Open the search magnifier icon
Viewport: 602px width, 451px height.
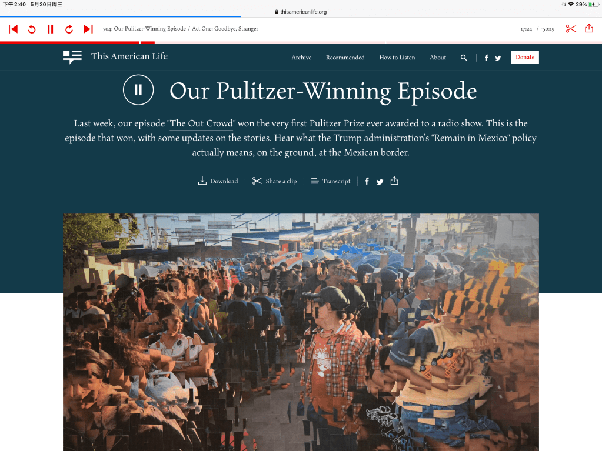(464, 58)
